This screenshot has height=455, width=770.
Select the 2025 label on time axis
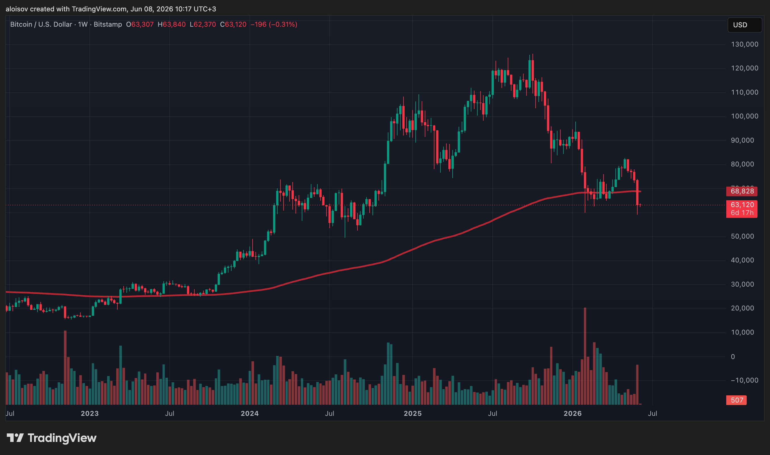coord(413,413)
